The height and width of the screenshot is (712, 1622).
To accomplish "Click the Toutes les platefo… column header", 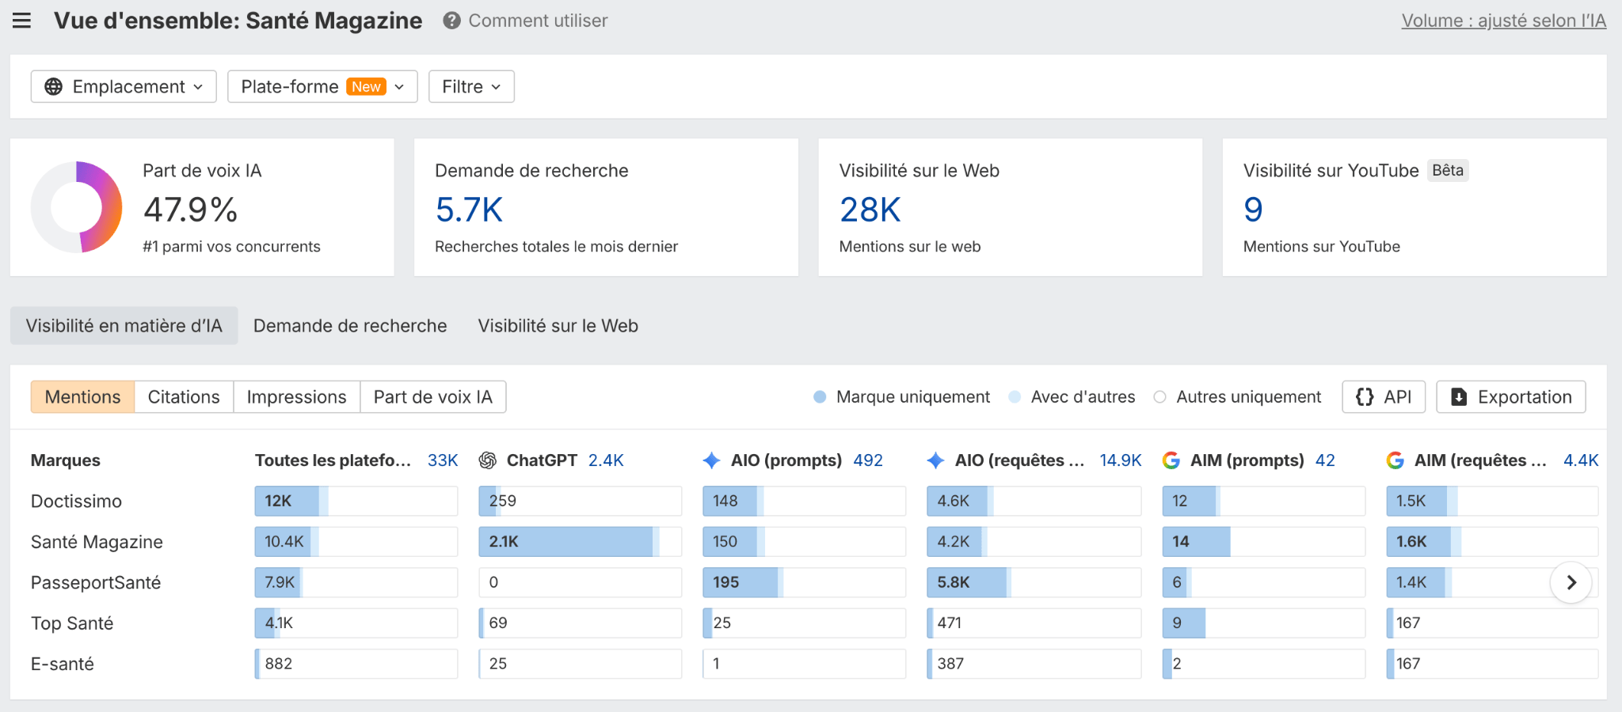I will [333, 460].
